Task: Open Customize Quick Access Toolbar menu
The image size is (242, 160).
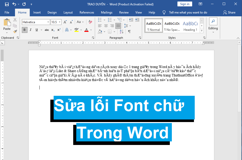Action: 31,4
